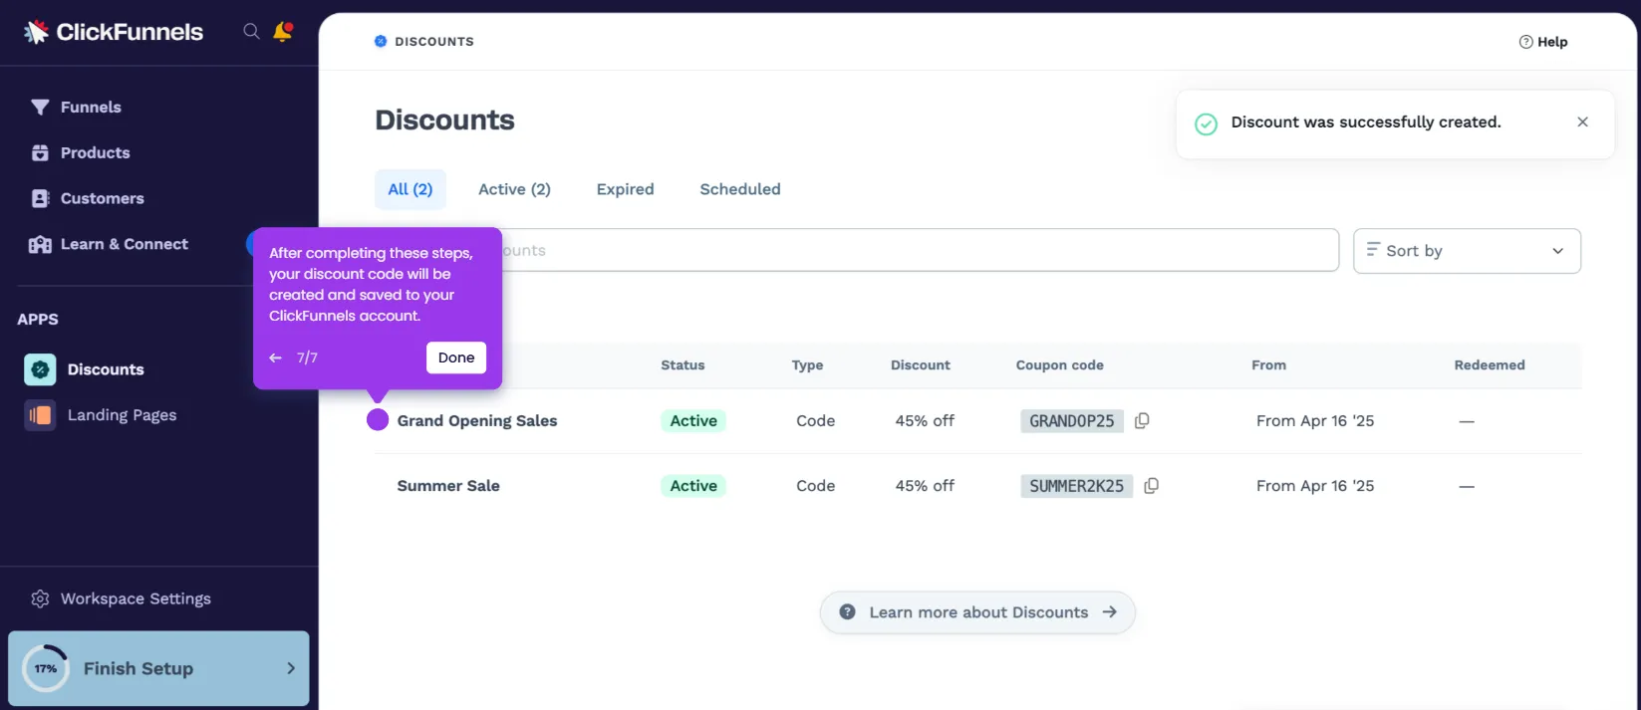Click the Discount column header

tap(921, 365)
